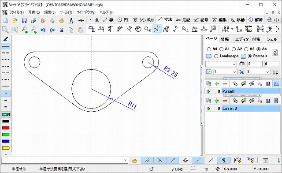
Task: Click the printer icon
Action: coord(52,21)
